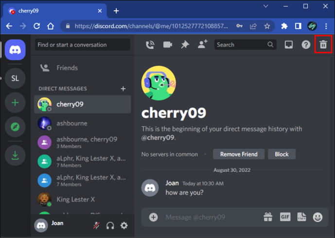The height and width of the screenshot is (238, 335).
Task: Select the cherry09 browser tab
Action: 54,11
